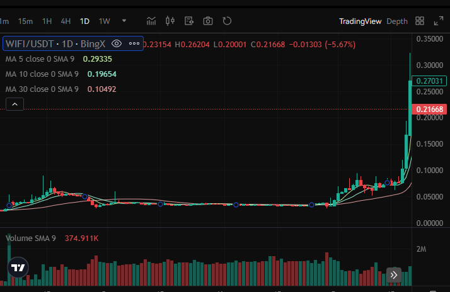Select the MA 30 close 0 SMA 9 indicator
This screenshot has height=292, width=450.
(x=42, y=89)
